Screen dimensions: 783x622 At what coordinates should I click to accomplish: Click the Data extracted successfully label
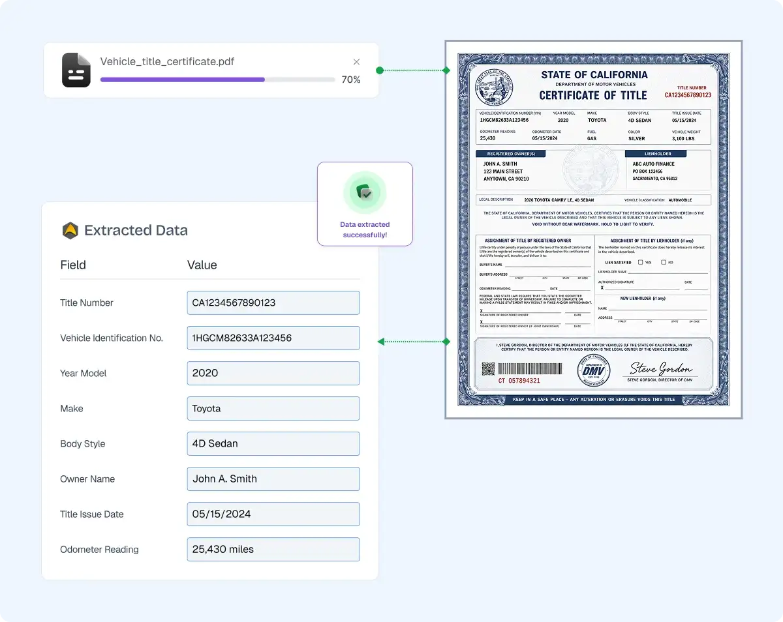[365, 230]
